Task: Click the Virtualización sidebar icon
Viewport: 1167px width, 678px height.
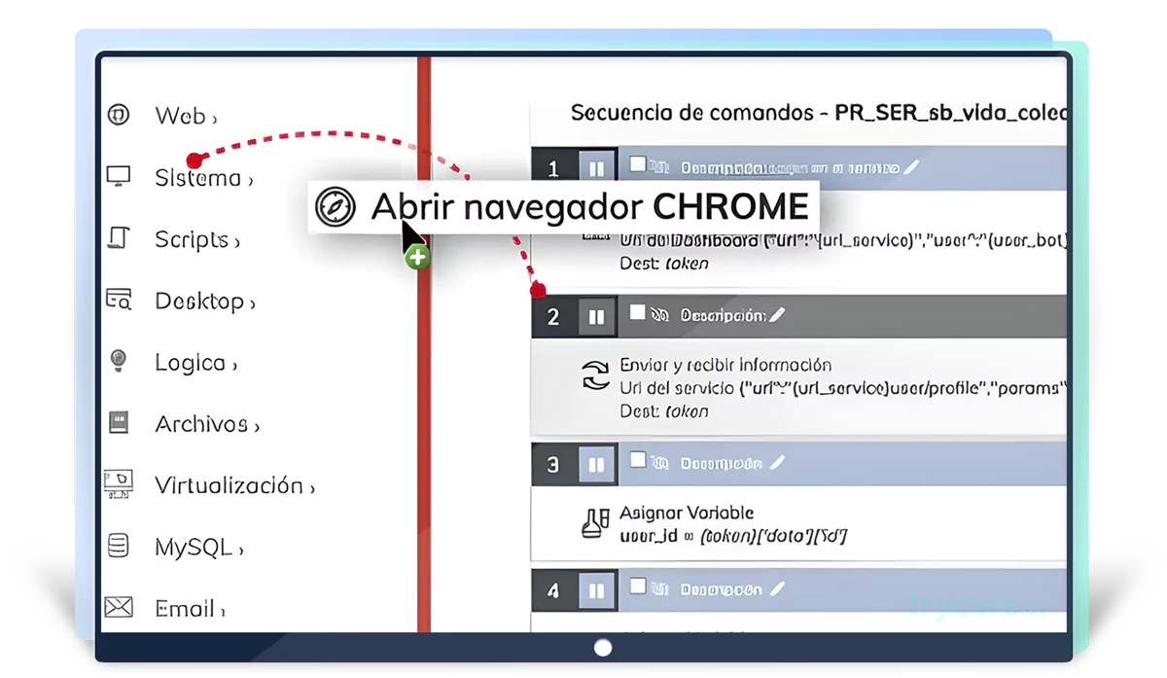Action: pyautogui.click(x=119, y=483)
